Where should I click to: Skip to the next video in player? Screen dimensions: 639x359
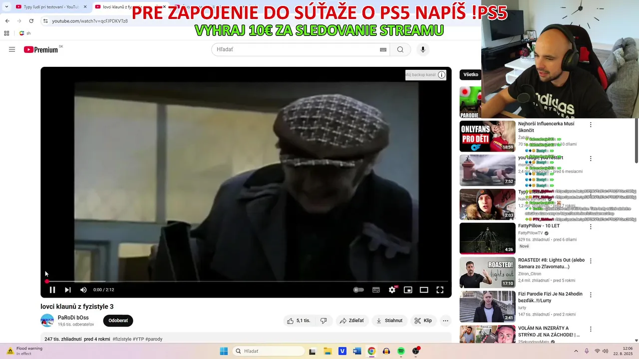tap(68, 290)
